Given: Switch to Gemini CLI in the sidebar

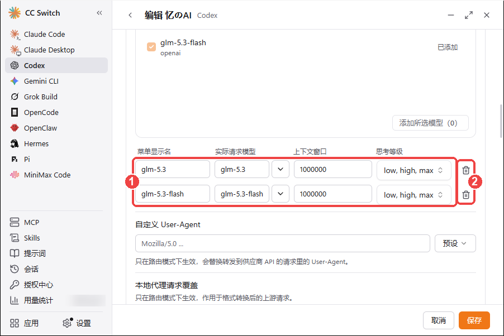Looking at the screenshot, I should [56, 81].
